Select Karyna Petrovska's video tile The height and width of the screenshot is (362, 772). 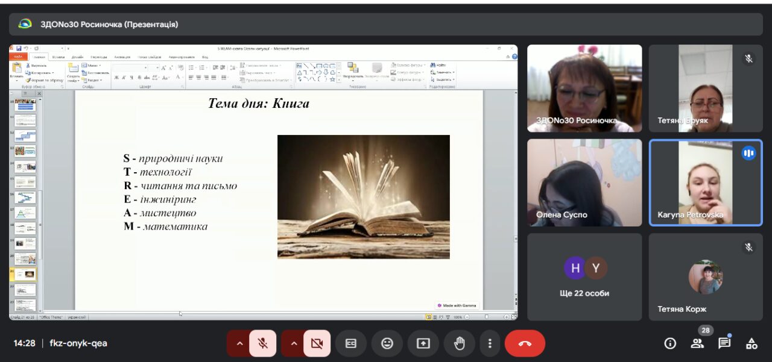706,183
